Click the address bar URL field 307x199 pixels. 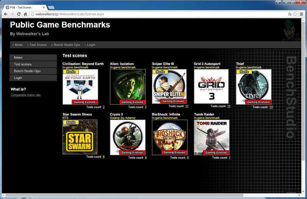[x=158, y=14]
